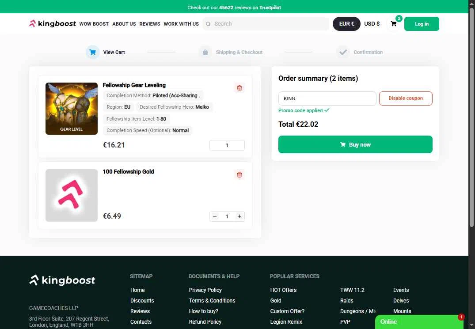Increase 100 Fellowship Gold quantity
The width and height of the screenshot is (475, 329).
(239, 216)
